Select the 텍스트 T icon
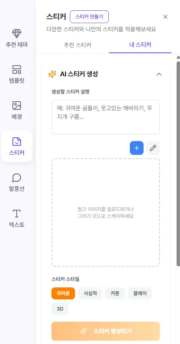 (17, 214)
